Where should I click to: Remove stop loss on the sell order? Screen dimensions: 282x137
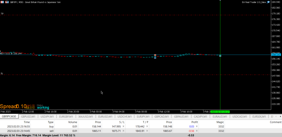click(123, 131)
